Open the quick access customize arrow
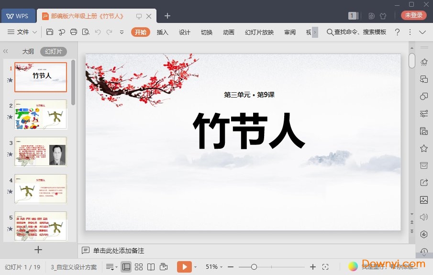The height and width of the screenshot is (275, 433). [x=122, y=33]
